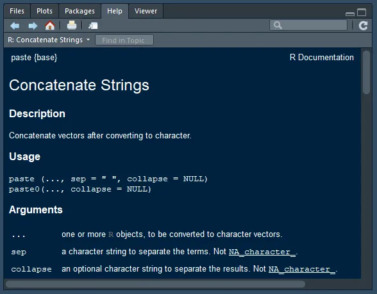Refresh the help topic with reload icon
The height and width of the screenshot is (294, 377).
(363, 26)
